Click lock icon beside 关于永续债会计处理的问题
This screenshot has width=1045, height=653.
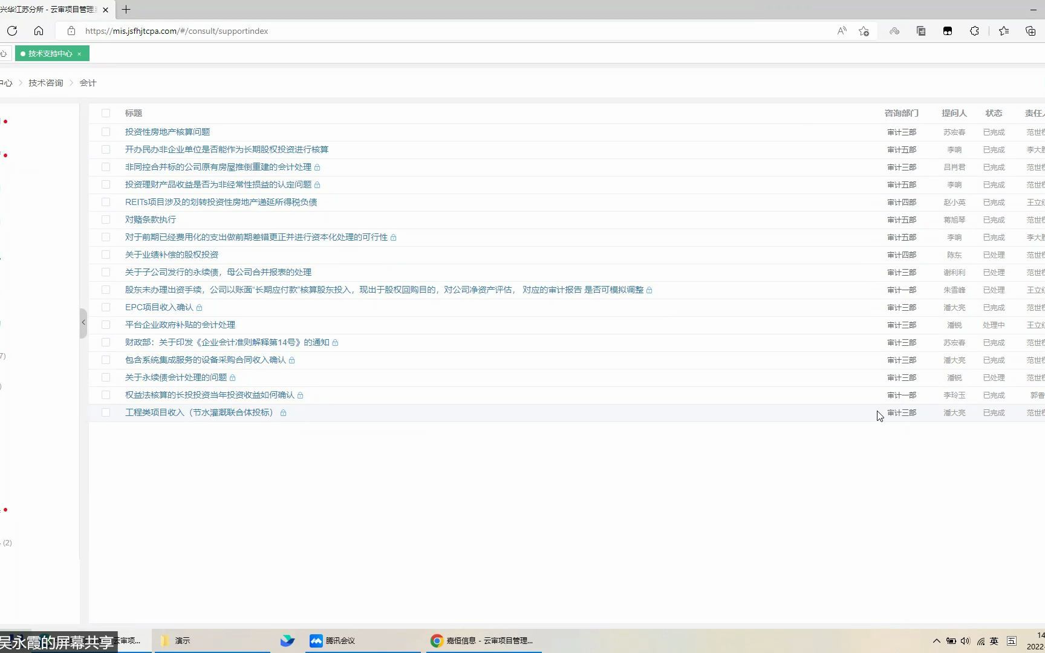coord(232,378)
